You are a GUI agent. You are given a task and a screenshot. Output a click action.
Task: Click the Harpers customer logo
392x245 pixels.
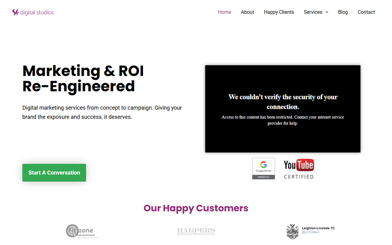point(196,231)
